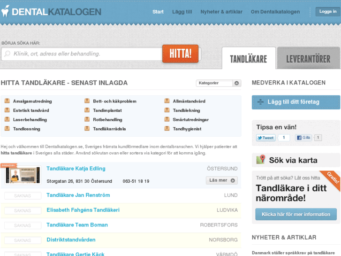The image size is (341, 256).
Task: Click the category icon beside Estetisk tandvård
Action: 7,110
